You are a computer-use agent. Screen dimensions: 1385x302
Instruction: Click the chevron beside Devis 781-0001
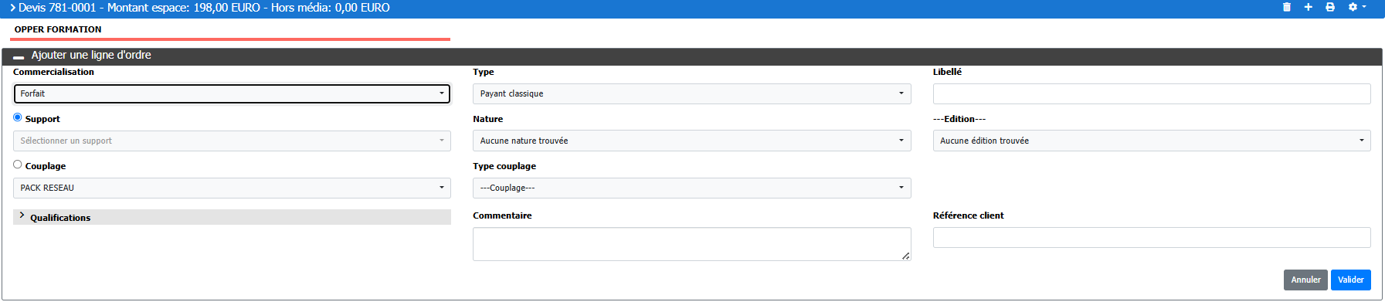click(x=12, y=8)
